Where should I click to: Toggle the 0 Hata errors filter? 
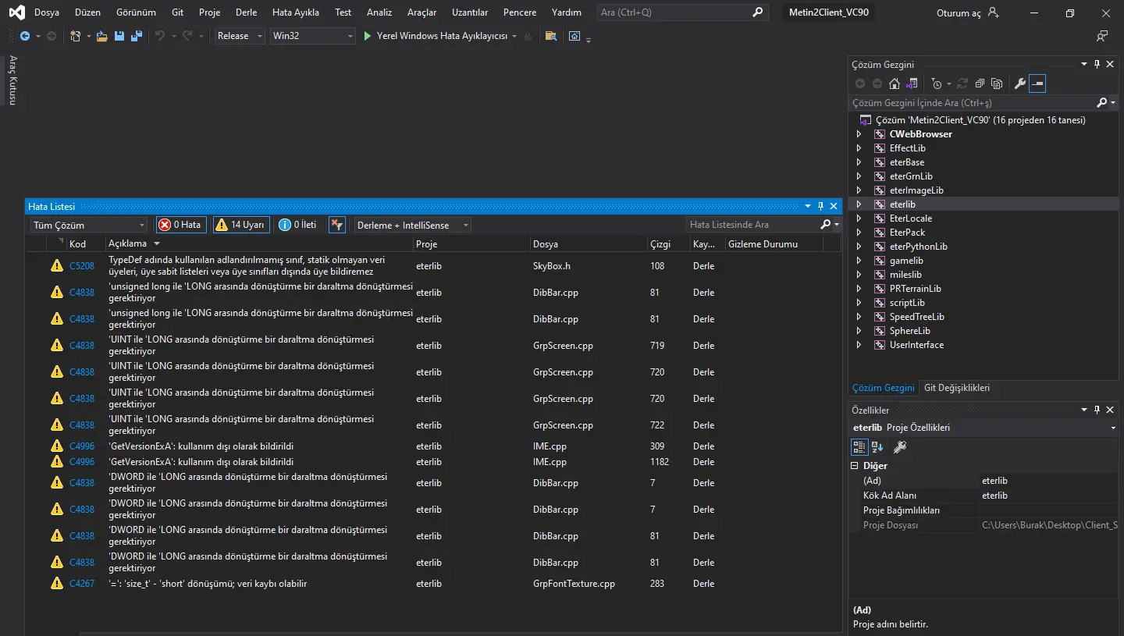coord(181,225)
